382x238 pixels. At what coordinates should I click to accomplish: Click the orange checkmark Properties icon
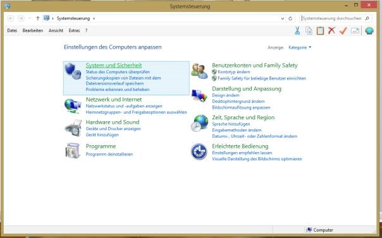343,31
